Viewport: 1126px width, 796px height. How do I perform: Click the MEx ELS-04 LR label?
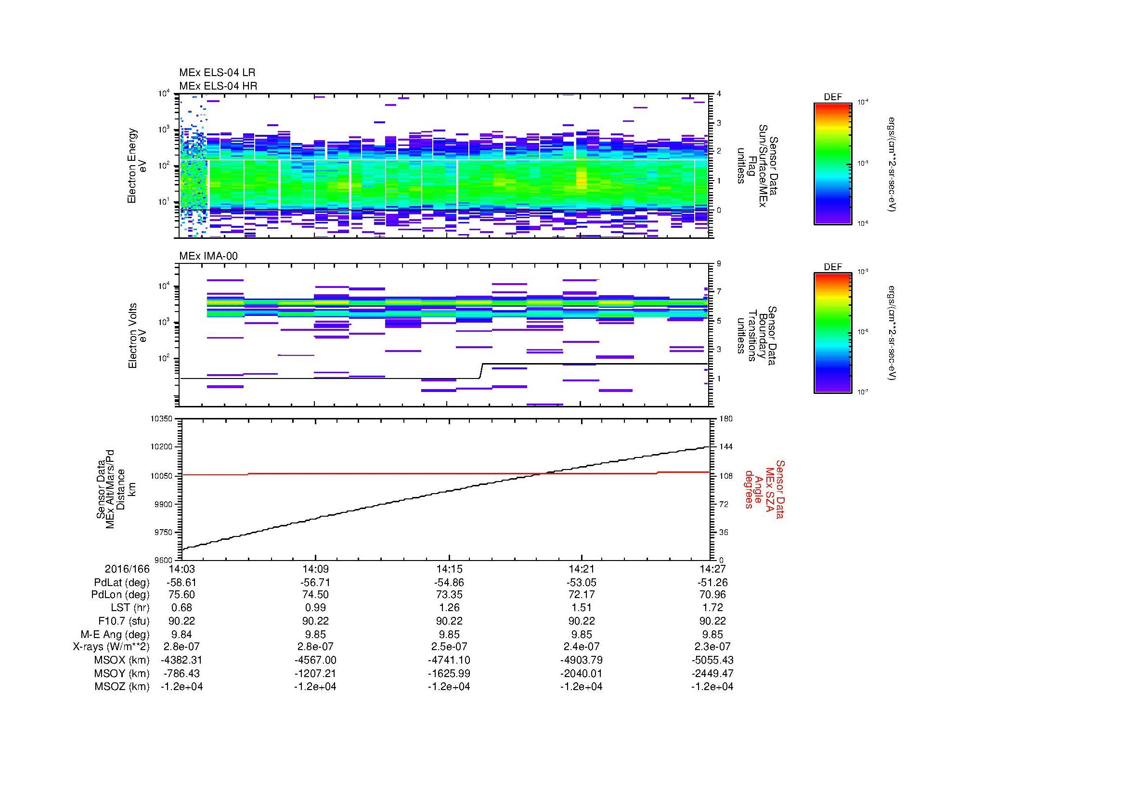pyautogui.click(x=217, y=73)
